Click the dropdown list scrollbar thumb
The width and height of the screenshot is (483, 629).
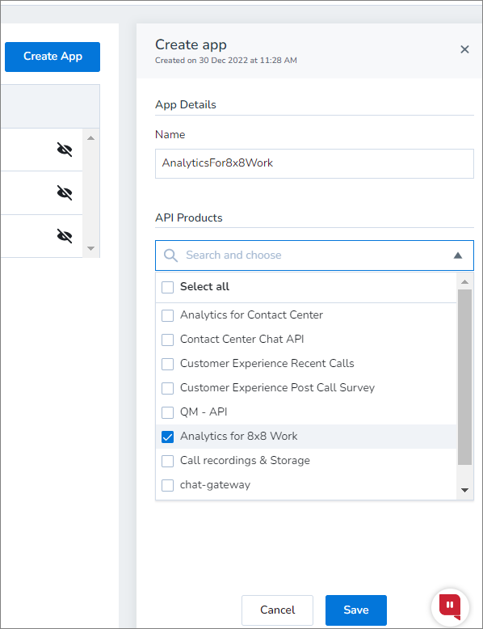pos(465,377)
